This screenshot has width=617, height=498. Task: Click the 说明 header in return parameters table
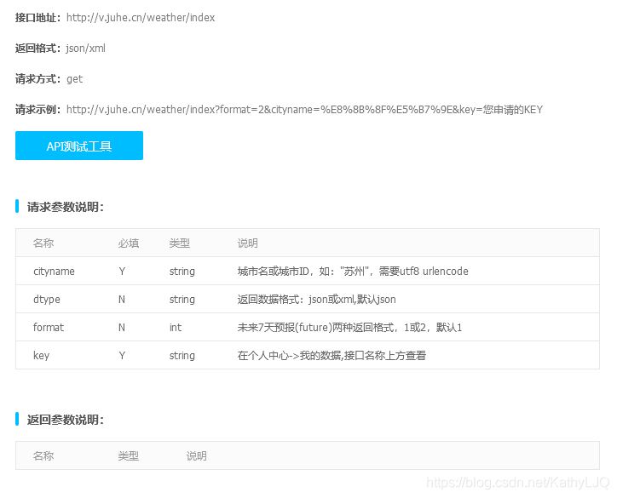(196, 456)
